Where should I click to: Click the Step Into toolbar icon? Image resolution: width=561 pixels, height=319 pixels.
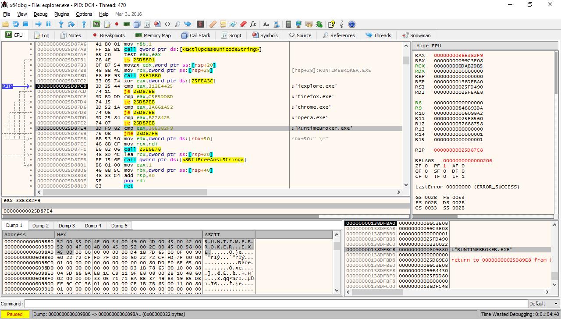(x=61, y=24)
